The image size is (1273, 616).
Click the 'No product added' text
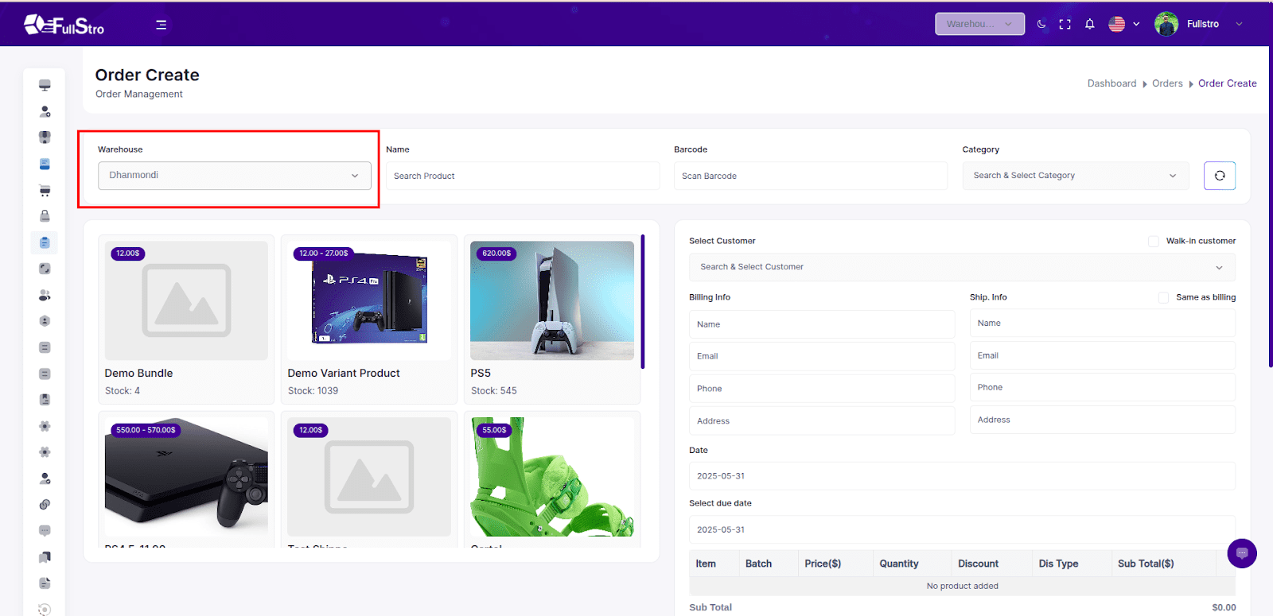click(962, 586)
